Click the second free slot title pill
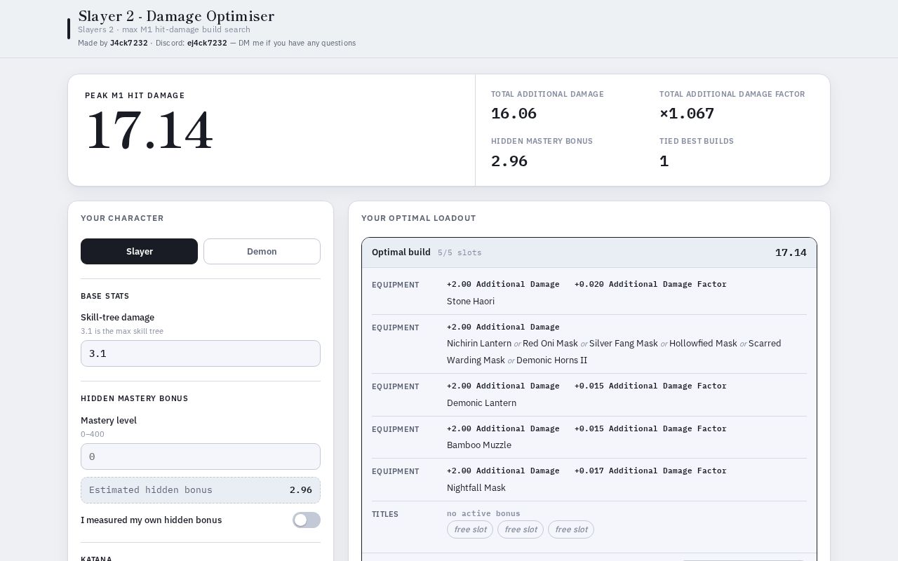 click(x=521, y=529)
